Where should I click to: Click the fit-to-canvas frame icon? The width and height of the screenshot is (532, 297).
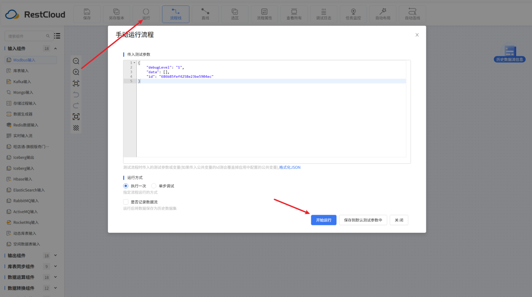point(76,83)
